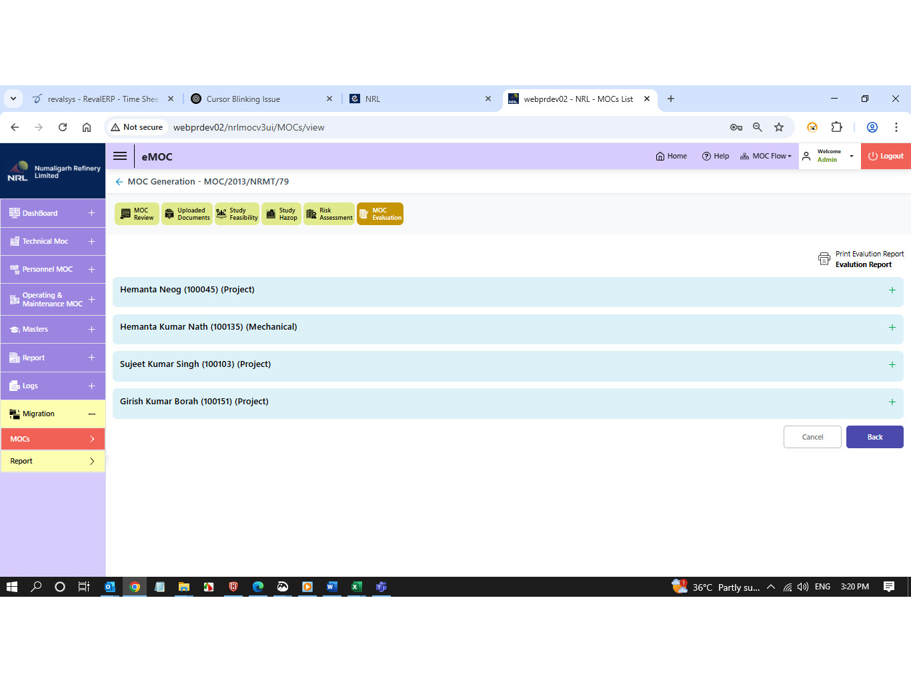This screenshot has height=682, width=911.
Task: Bookmark page with the star icon
Action: pos(778,127)
